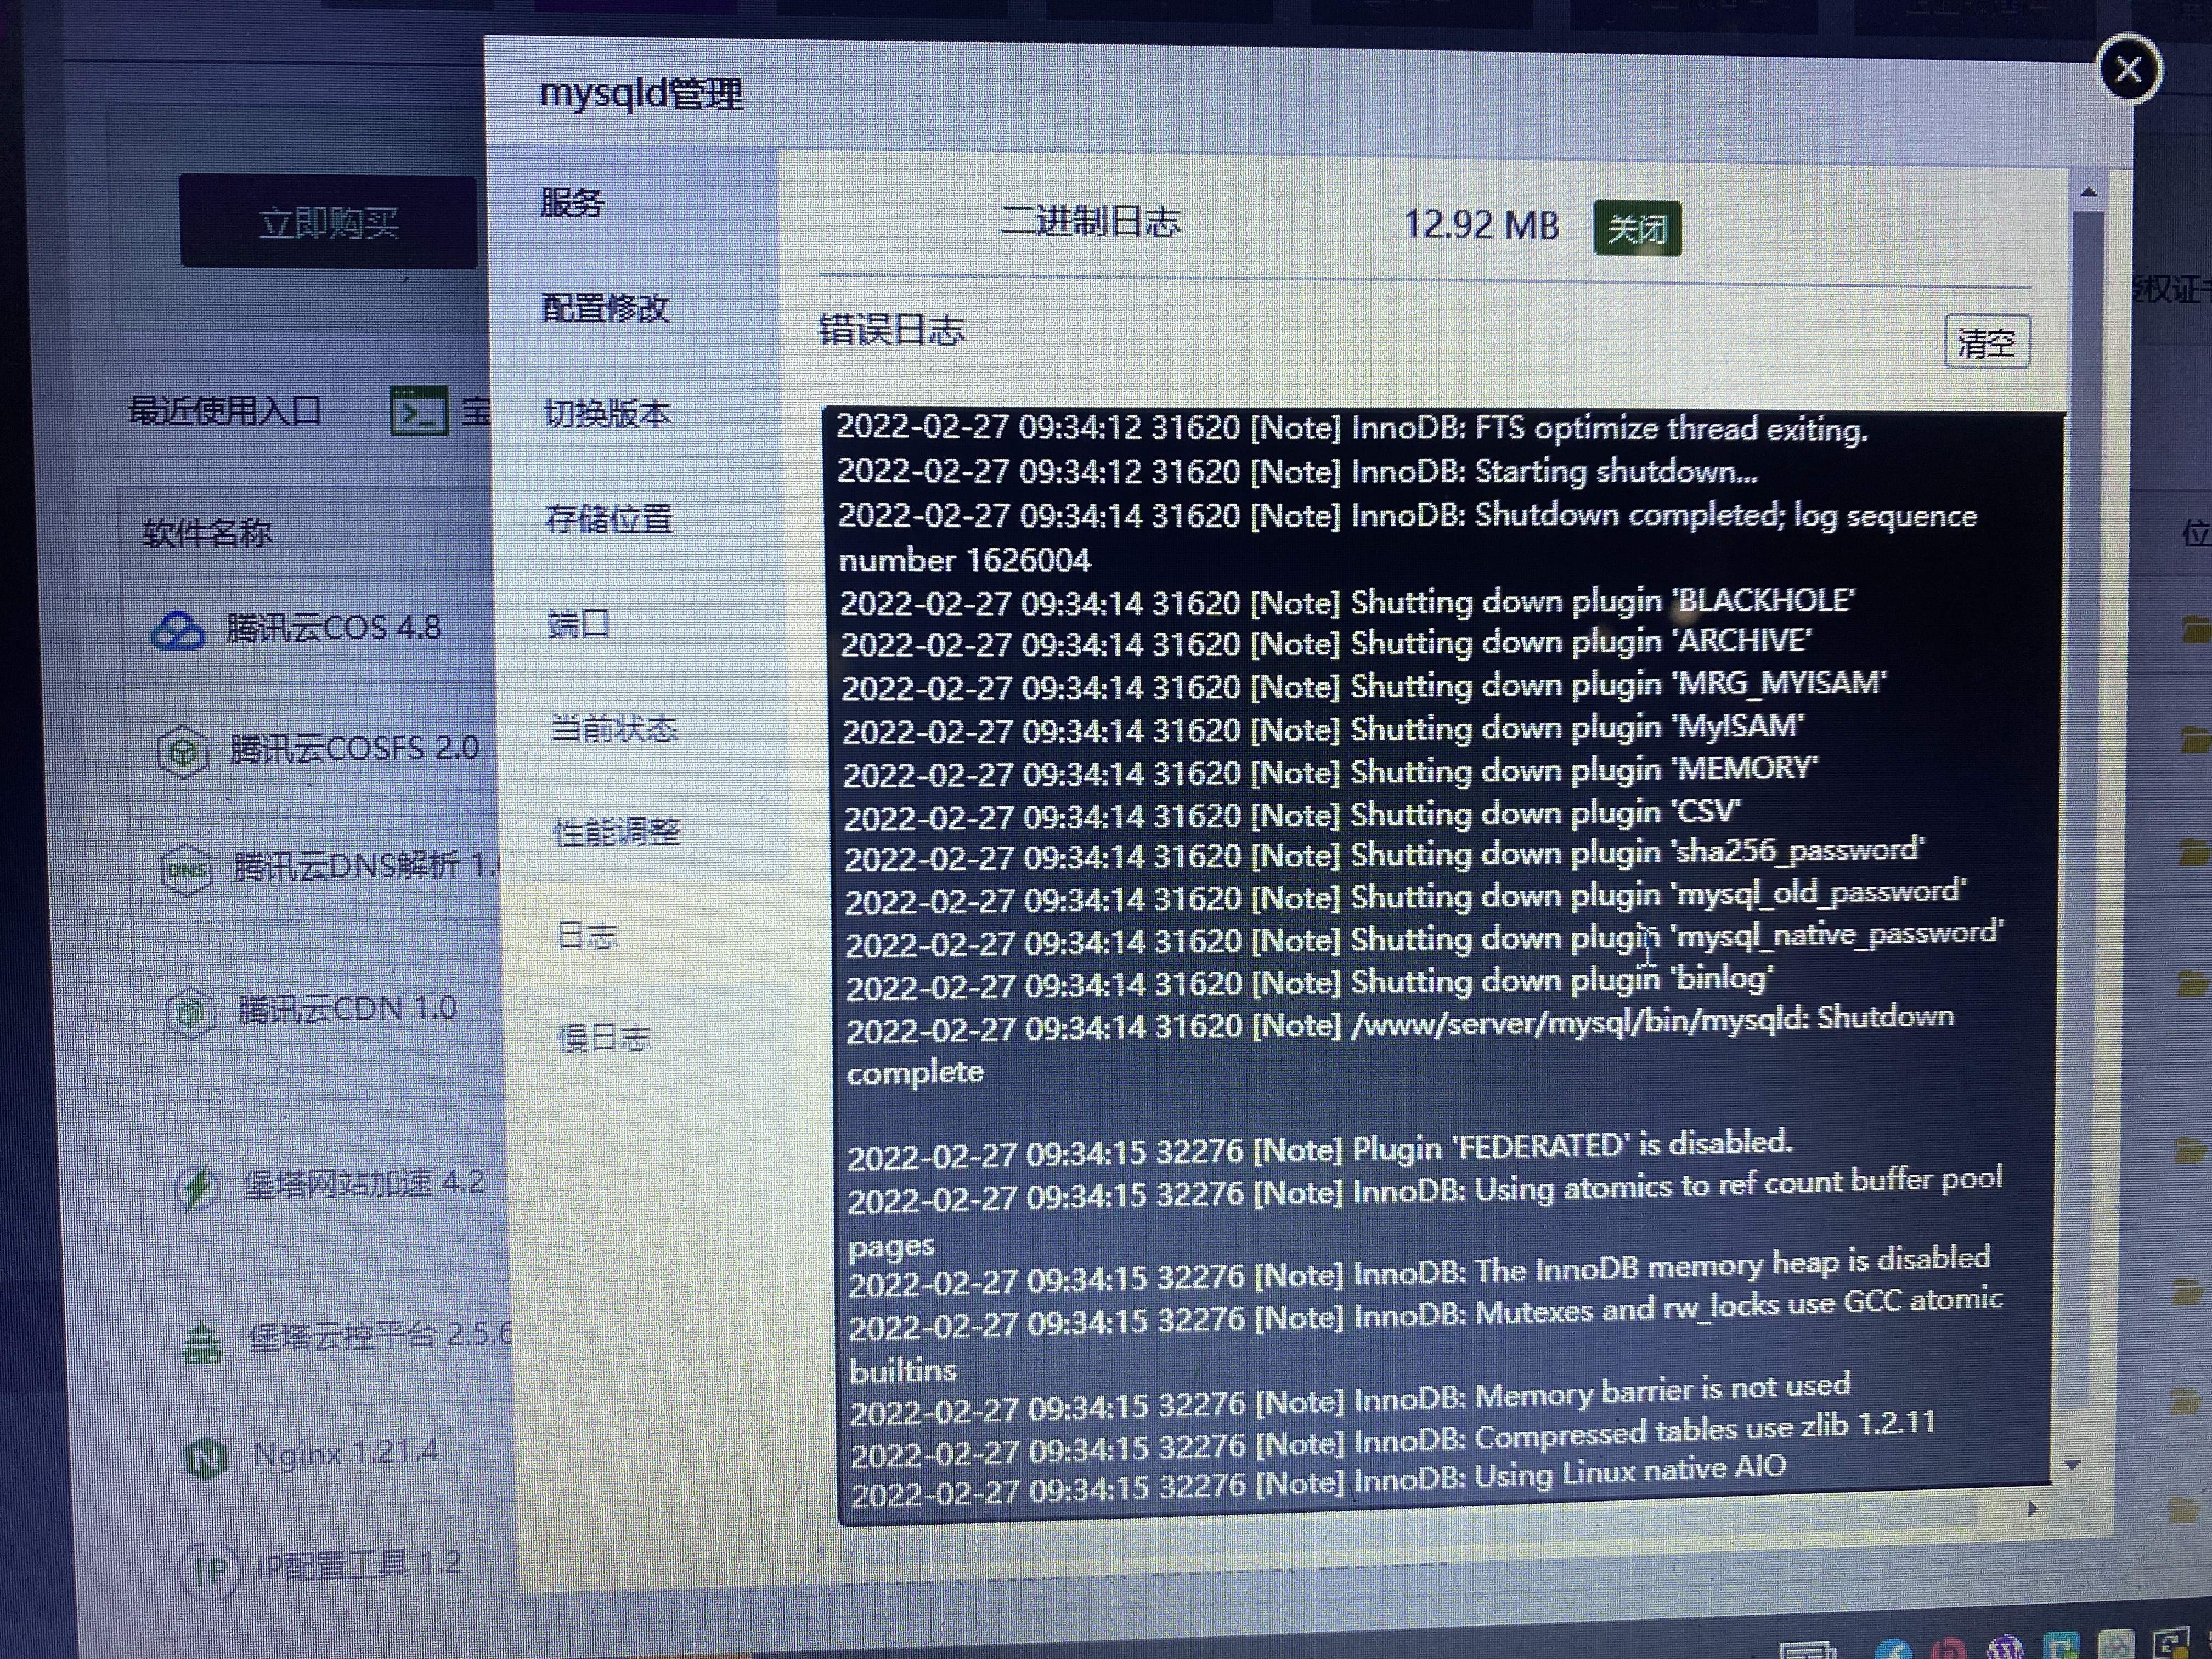Click log line Shutting down plugin 'binlog'

(x=1310, y=982)
